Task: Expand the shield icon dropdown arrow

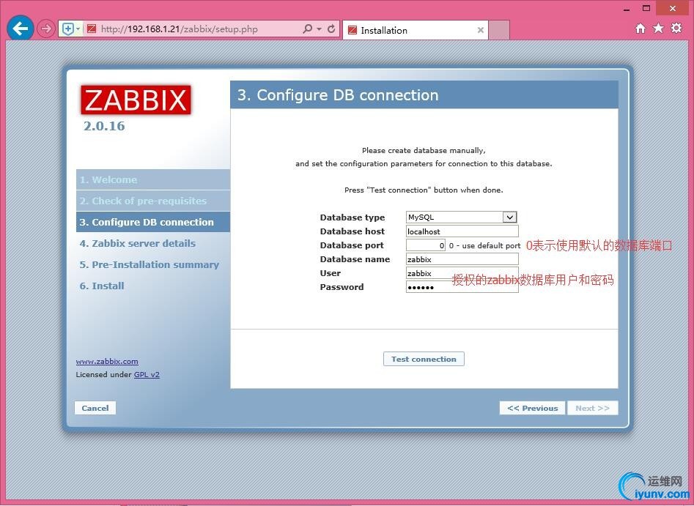Action: [x=78, y=29]
